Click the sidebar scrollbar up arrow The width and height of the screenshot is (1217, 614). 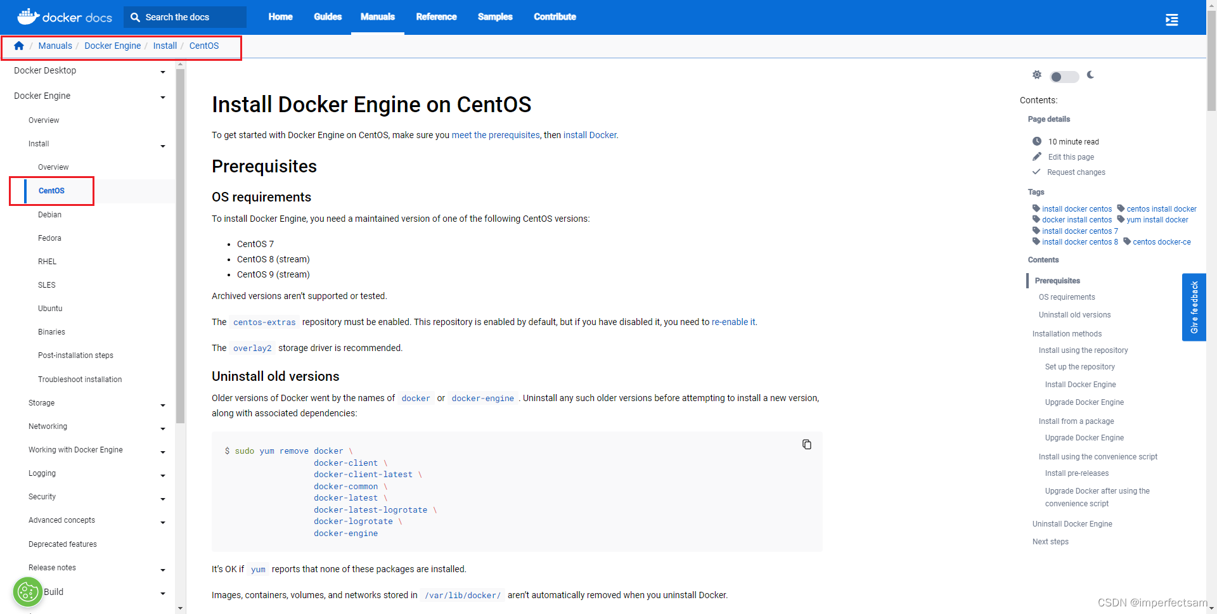(x=180, y=64)
